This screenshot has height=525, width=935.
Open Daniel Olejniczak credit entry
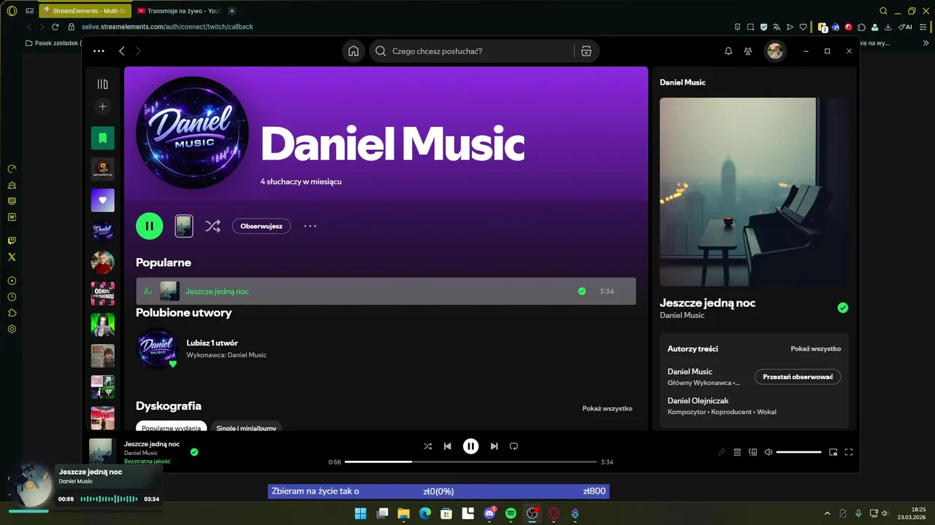coord(698,400)
